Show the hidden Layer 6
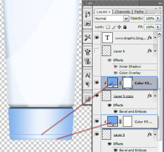 (97, 51)
